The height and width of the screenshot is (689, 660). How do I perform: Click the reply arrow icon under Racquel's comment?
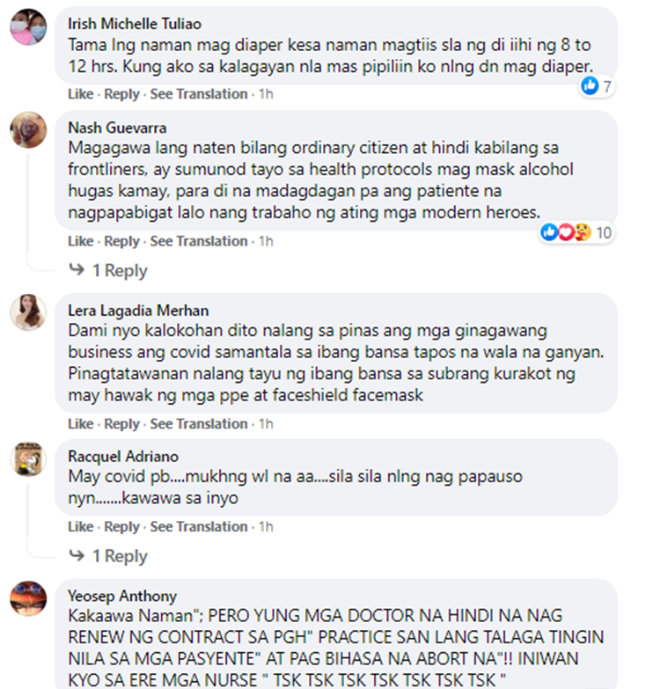(77, 555)
